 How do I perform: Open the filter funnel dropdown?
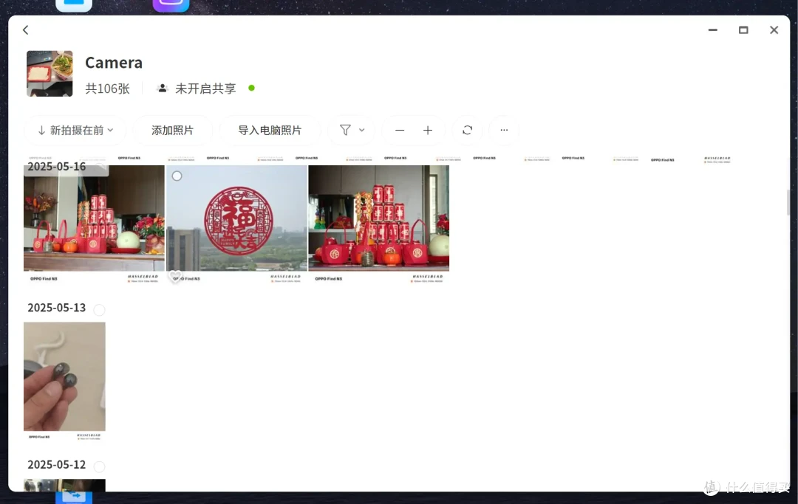pos(352,131)
